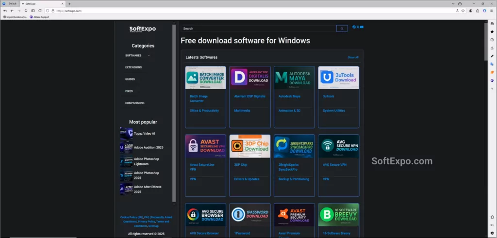Click the page vertical scrollbar thumb
Viewport: 497px width, 238px height.
(485, 41)
